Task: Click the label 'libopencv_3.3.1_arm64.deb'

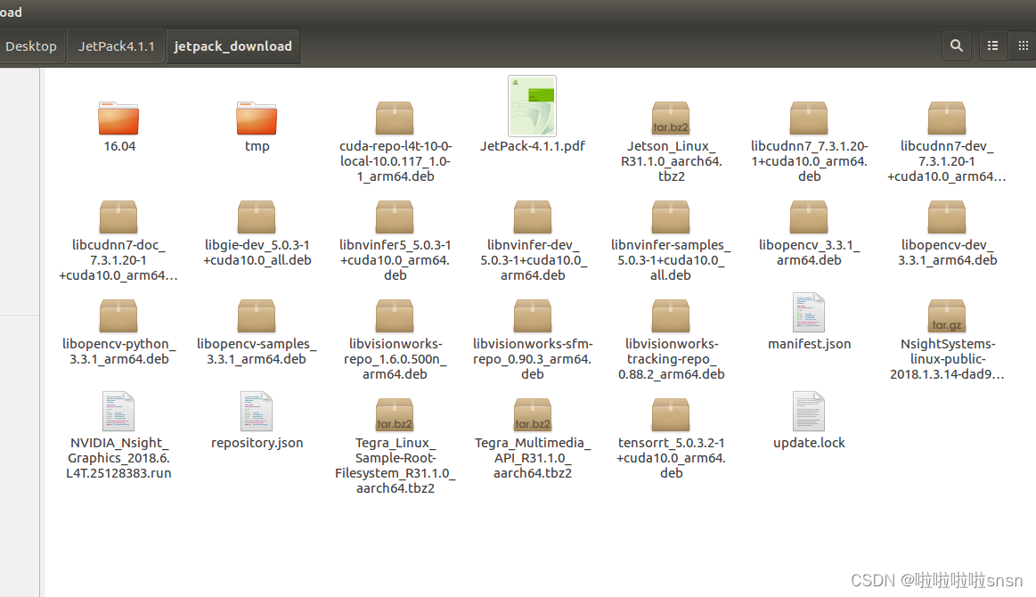Action: click(809, 252)
